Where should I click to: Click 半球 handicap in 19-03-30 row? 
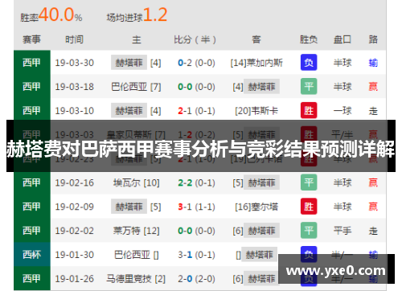click(343, 63)
